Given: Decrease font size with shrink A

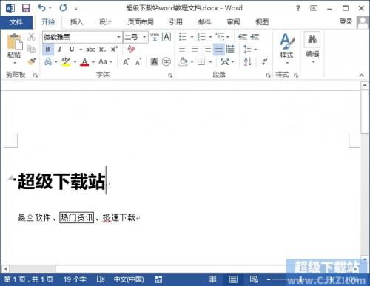Looking at the screenshot, I should click(x=138, y=62).
